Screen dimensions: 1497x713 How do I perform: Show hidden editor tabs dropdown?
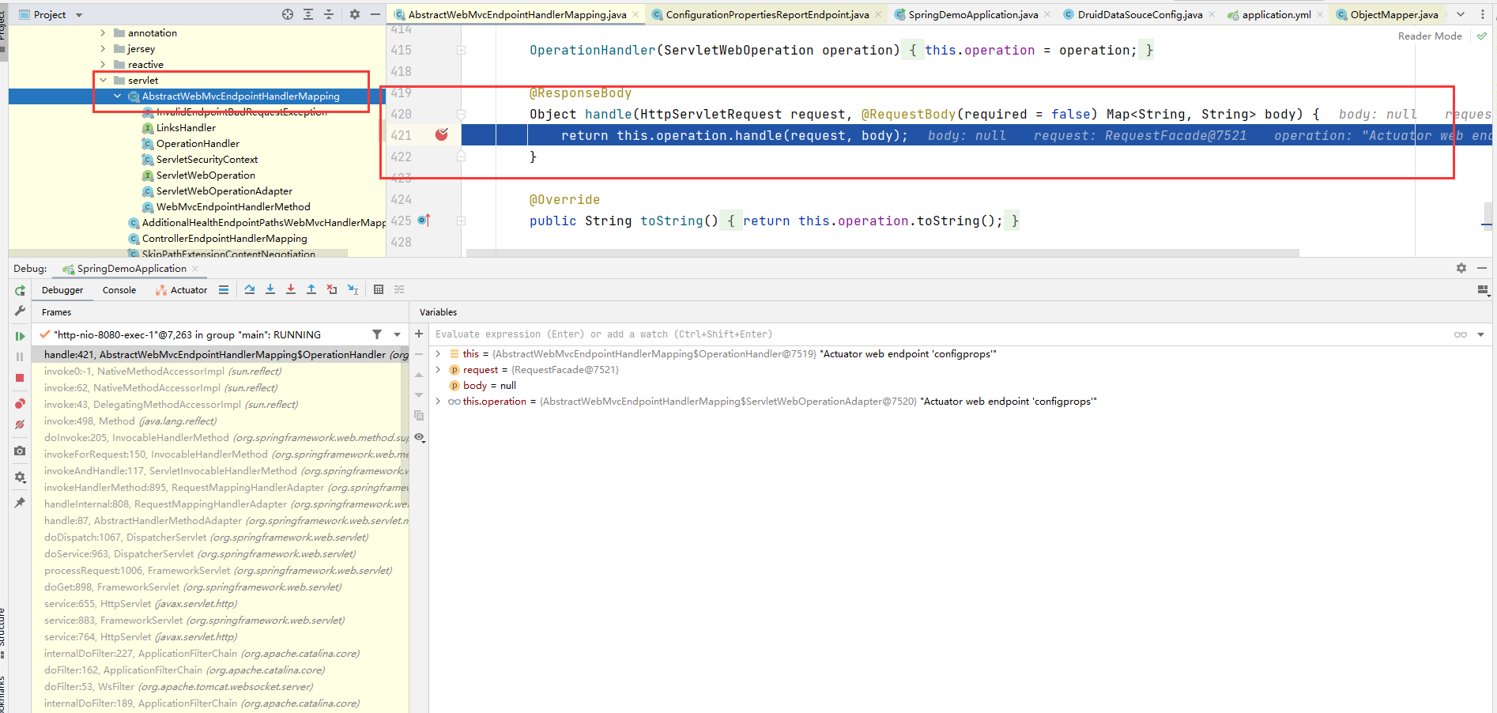(1461, 14)
